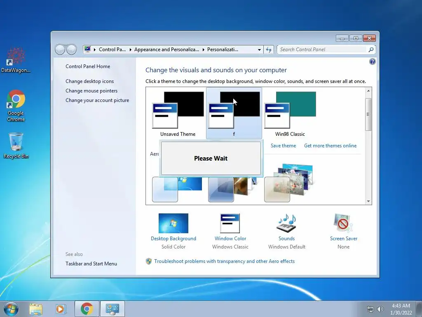Open the Sounds keyboard icon
This screenshot has width=422, height=317.
[x=287, y=223]
